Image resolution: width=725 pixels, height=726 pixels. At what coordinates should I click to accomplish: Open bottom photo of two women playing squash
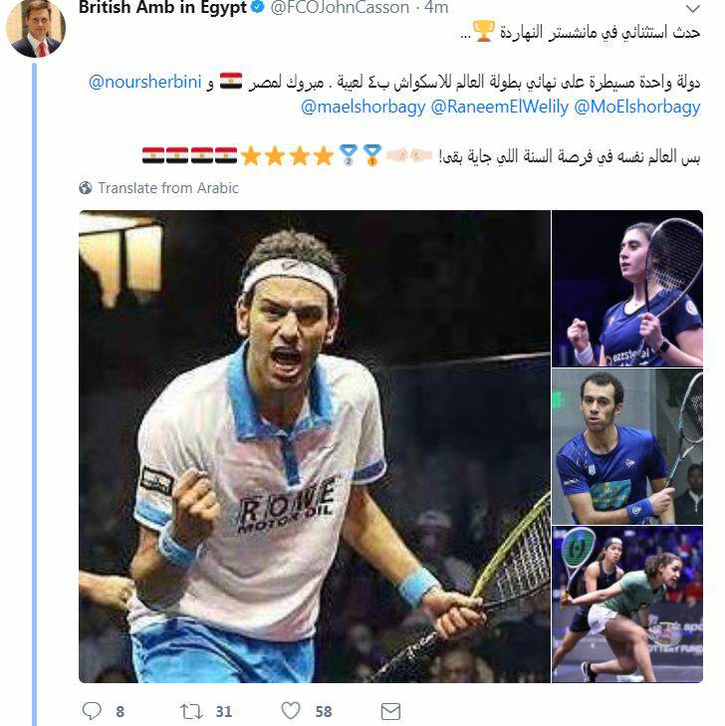(627, 605)
